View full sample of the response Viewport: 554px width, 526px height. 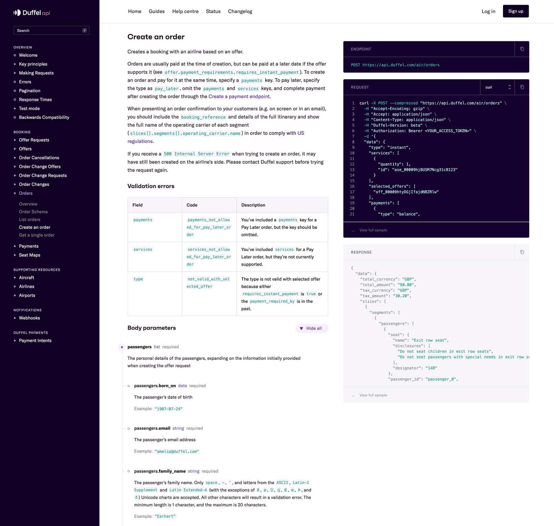373,395
